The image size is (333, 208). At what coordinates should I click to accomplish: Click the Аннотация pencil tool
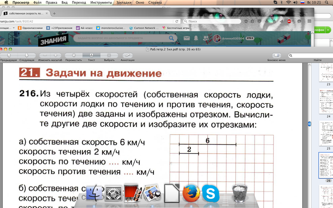tap(128, 55)
